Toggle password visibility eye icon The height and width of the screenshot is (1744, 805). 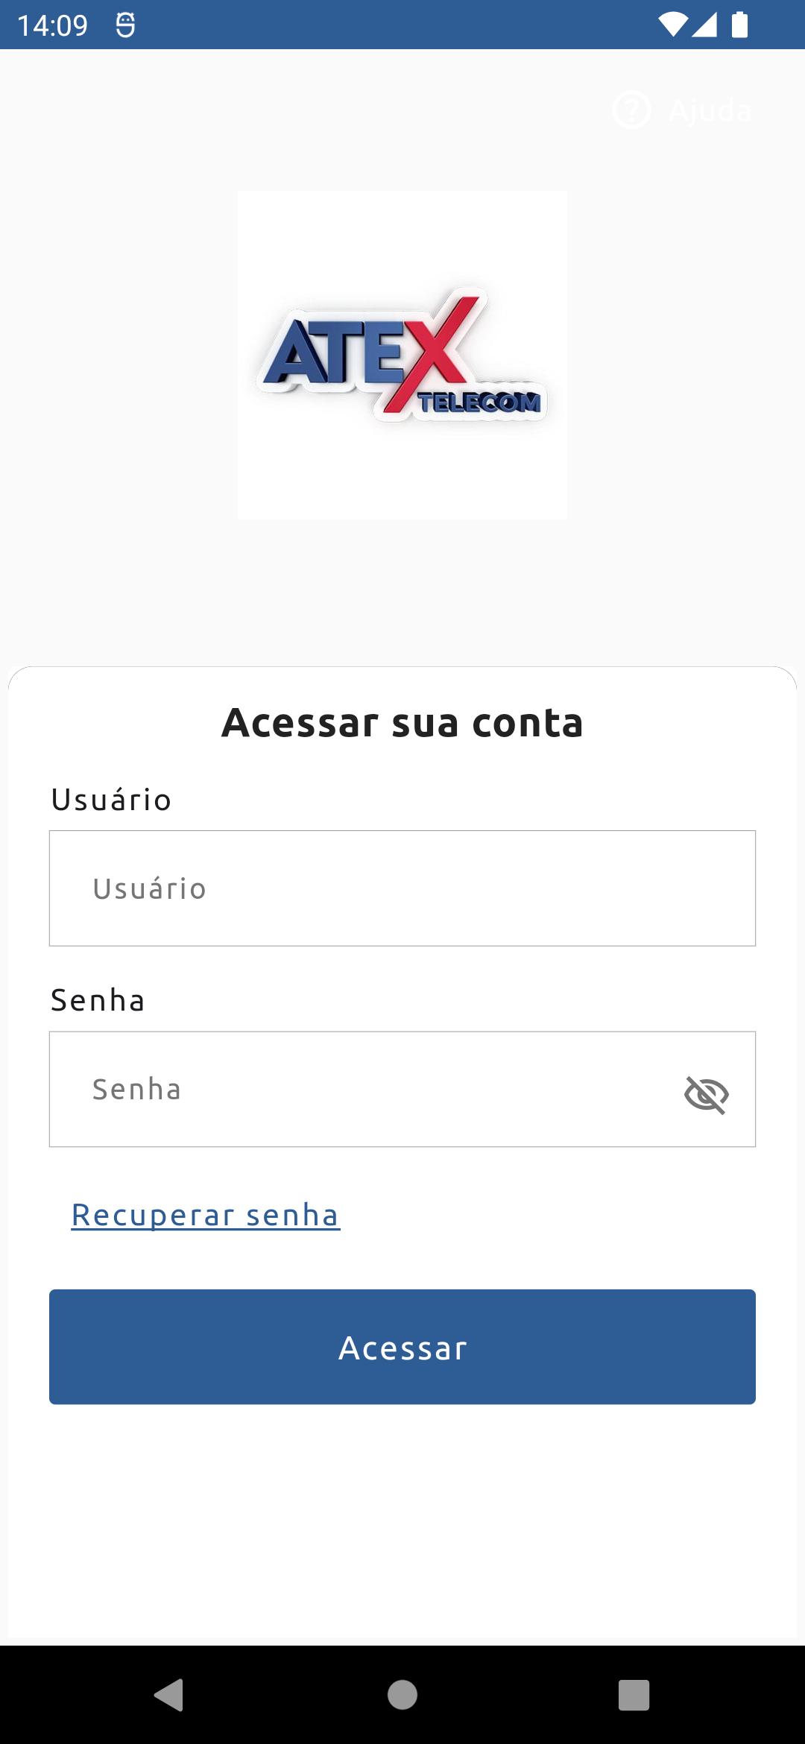706,1094
